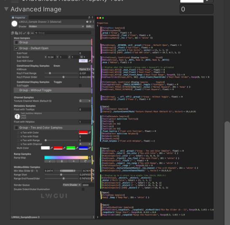This screenshot has width=230, height=225.
Task: Open the LWGUI_SampleDrawer 2 preview bar menu
Action: 94,217
